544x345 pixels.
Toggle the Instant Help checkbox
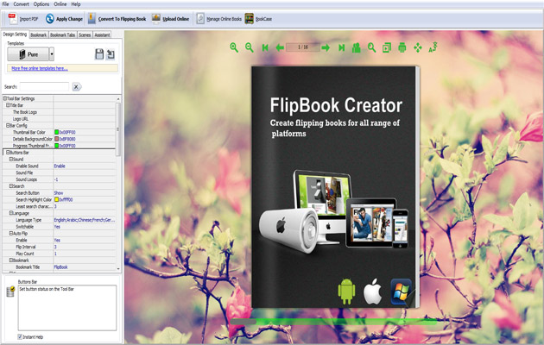coord(20,336)
